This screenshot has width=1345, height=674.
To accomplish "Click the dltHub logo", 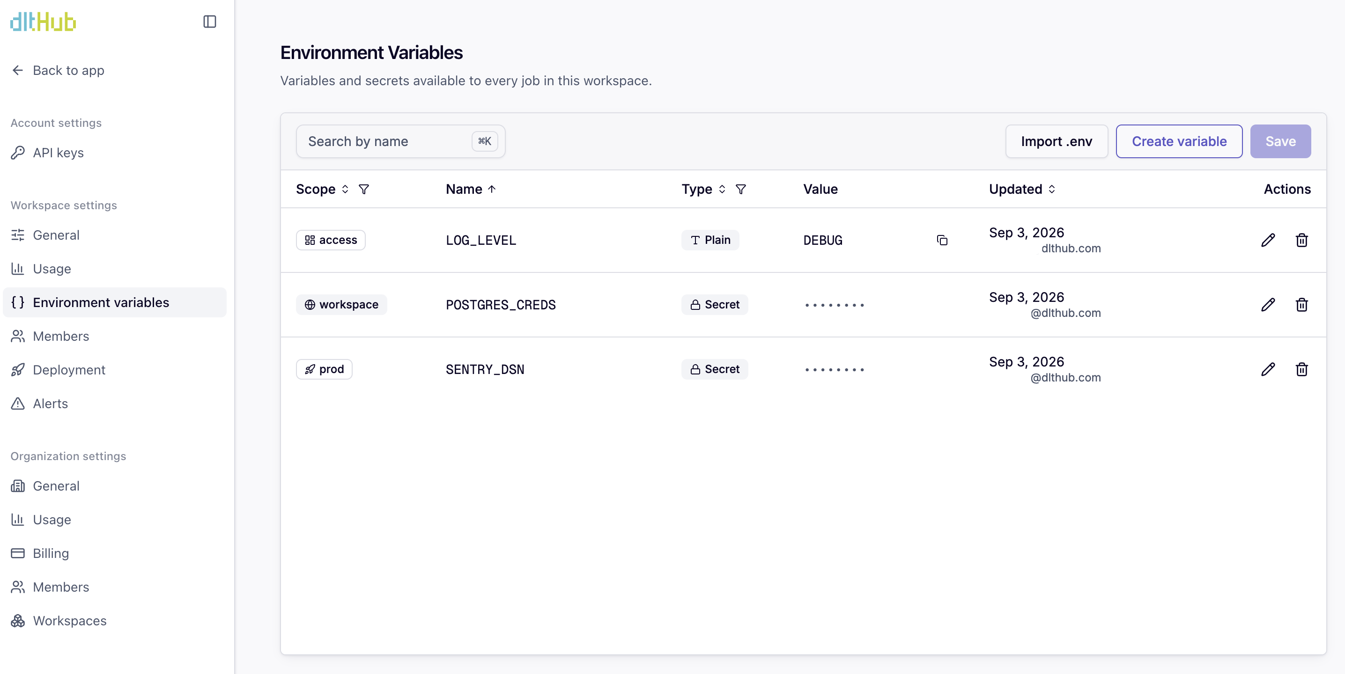I will [43, 22].
